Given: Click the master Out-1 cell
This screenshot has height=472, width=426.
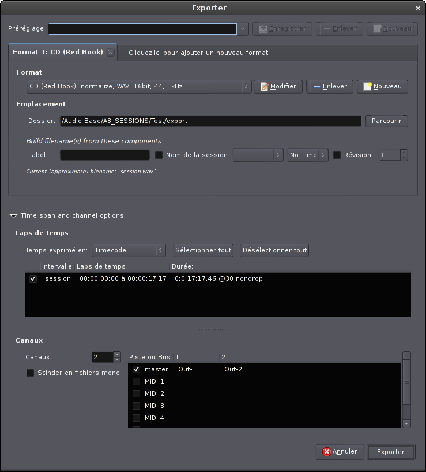Looking at the screenshot, I should click(187, 369).
